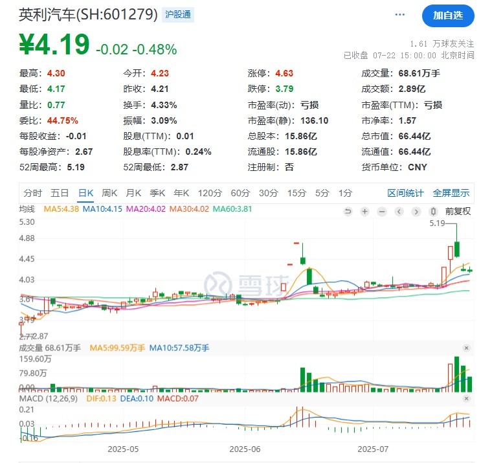
Task: Select the 年K yearly candlestick tab
Action: [181, 193]
